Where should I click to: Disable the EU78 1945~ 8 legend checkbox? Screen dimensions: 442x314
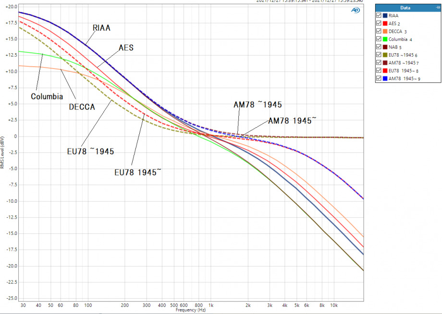pos(379,70)
